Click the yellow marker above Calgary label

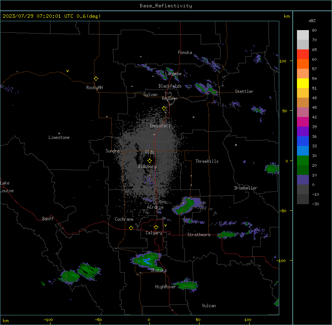[156, 227]
